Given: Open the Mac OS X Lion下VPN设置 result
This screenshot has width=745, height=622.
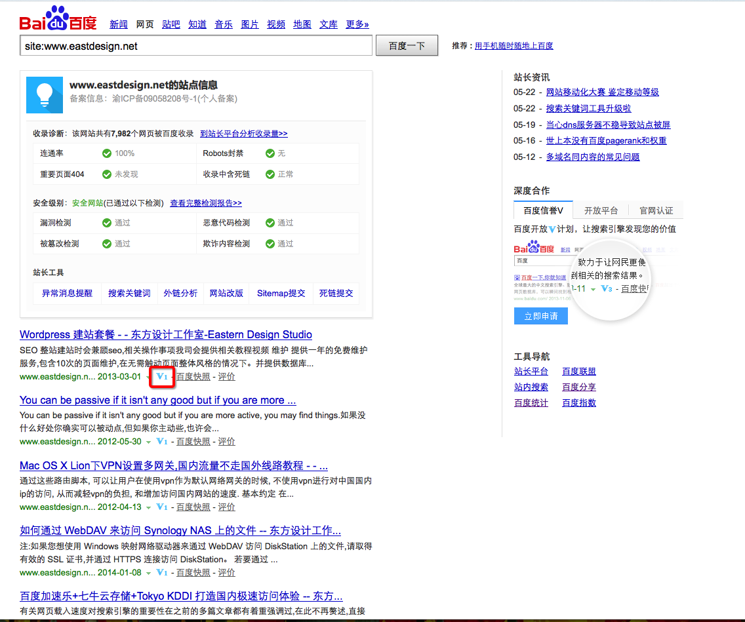Looking at the screenshot, I should (x=173, y=466).
